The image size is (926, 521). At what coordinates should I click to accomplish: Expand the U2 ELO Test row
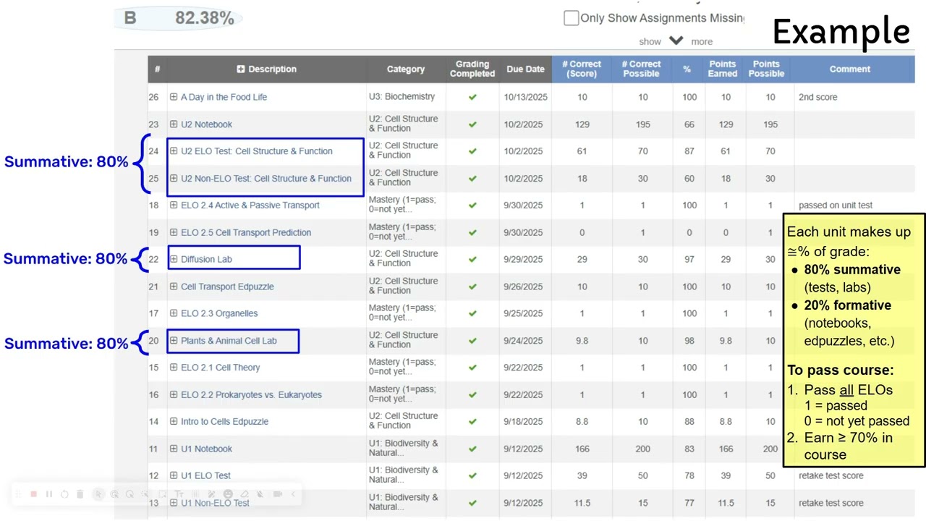174,151
